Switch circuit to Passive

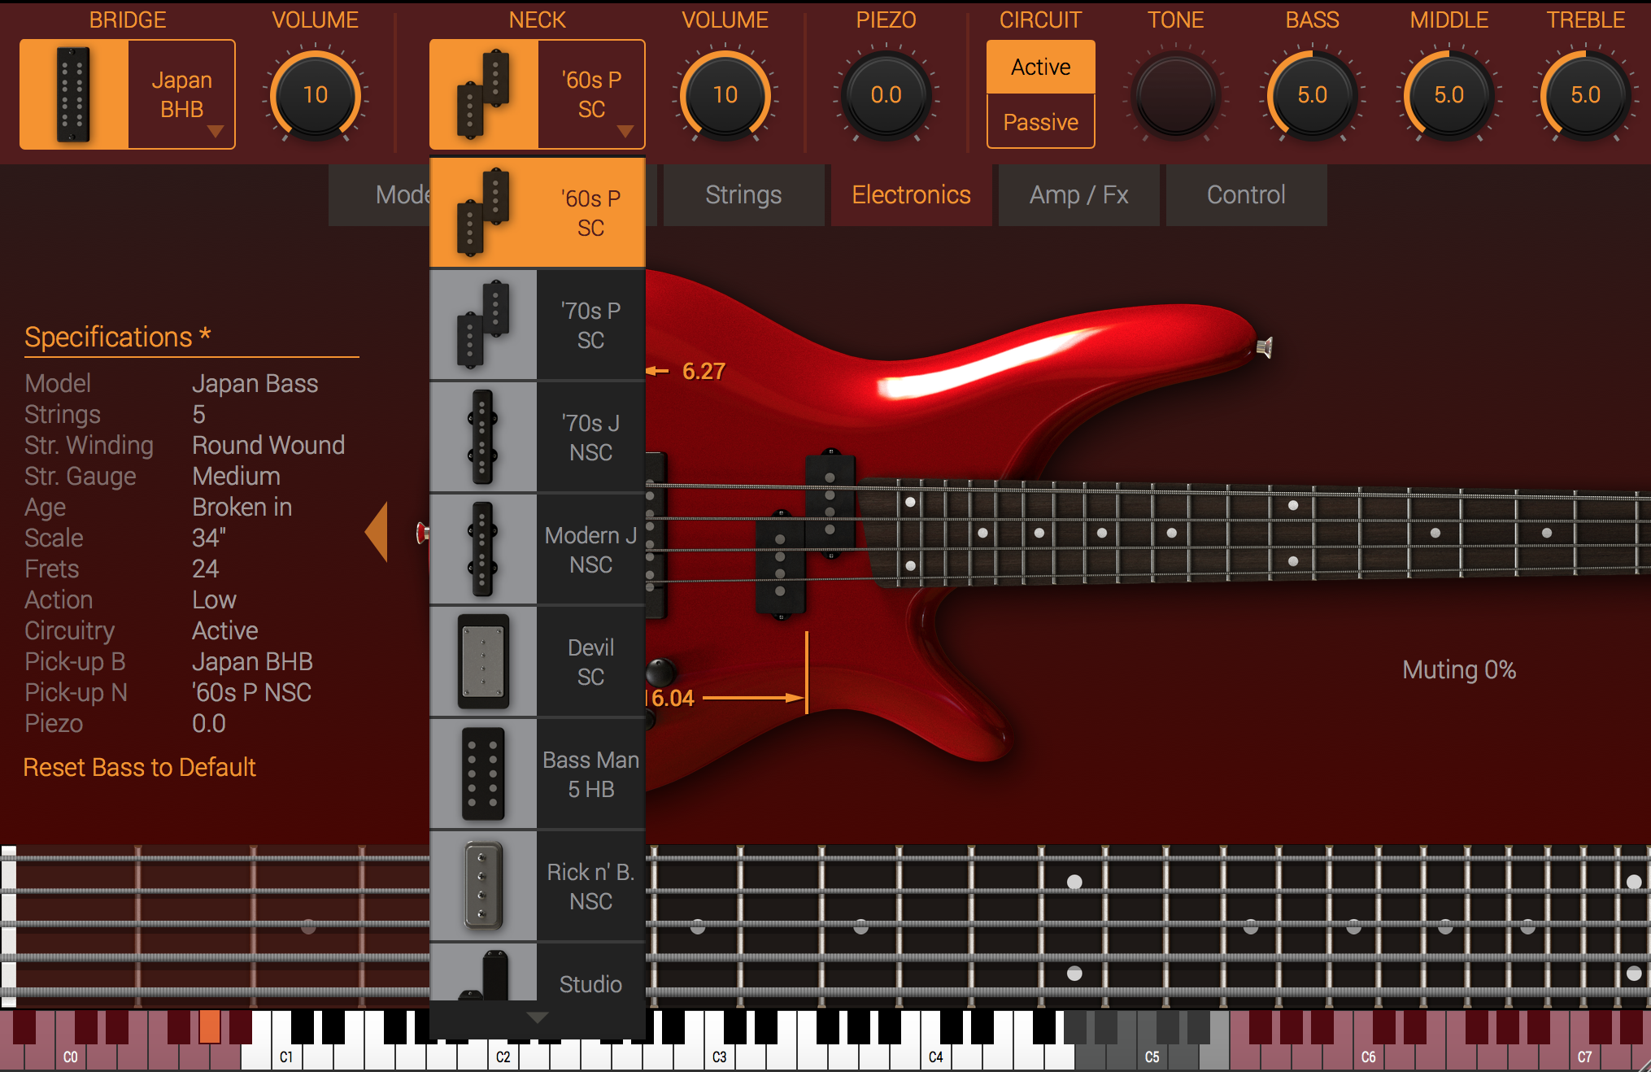[x=1040, y=121]
